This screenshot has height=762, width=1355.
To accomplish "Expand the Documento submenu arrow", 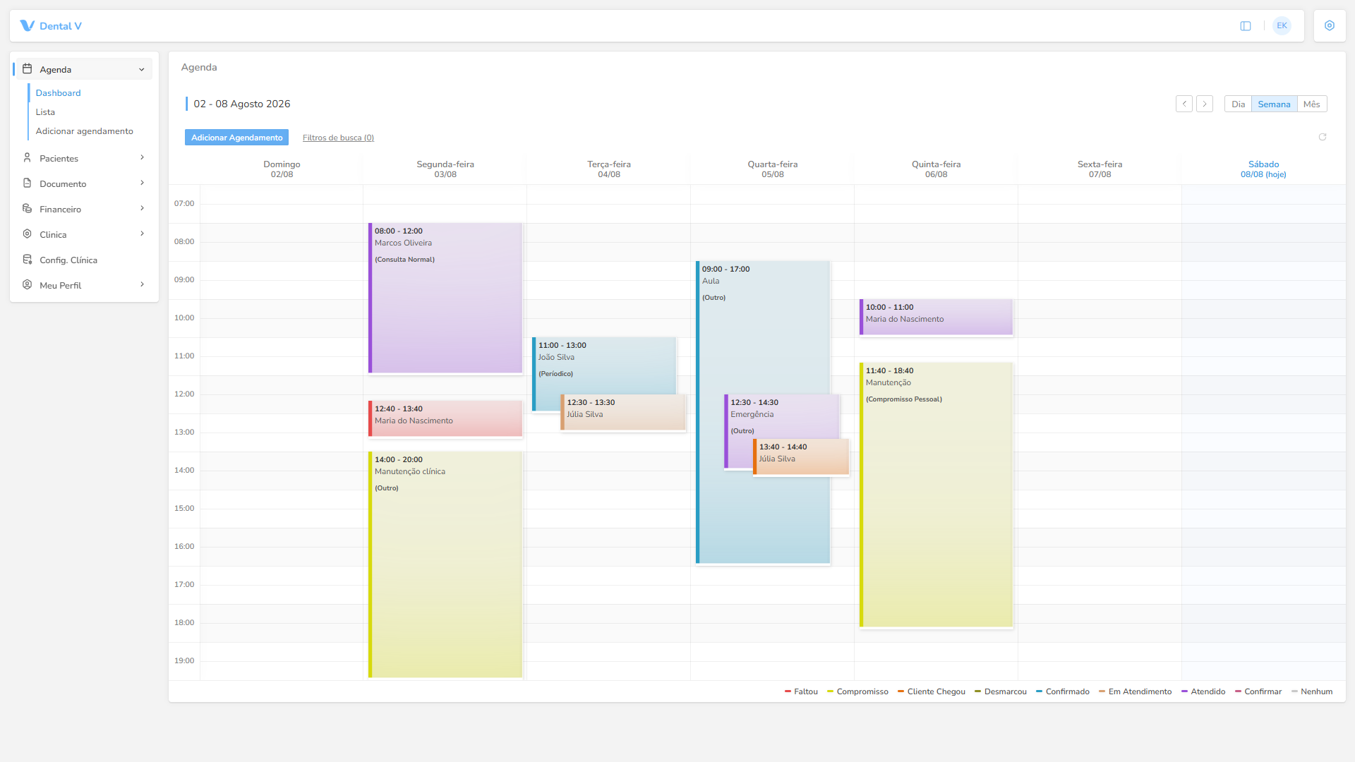I will 143,183.
